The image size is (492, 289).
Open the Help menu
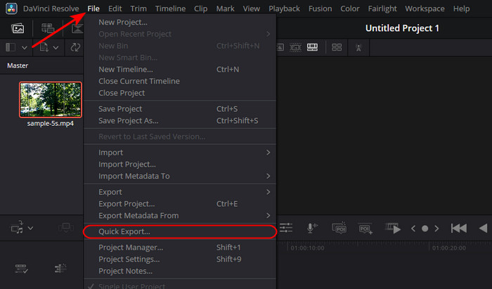pyautogui.click(x=461, y=8)
